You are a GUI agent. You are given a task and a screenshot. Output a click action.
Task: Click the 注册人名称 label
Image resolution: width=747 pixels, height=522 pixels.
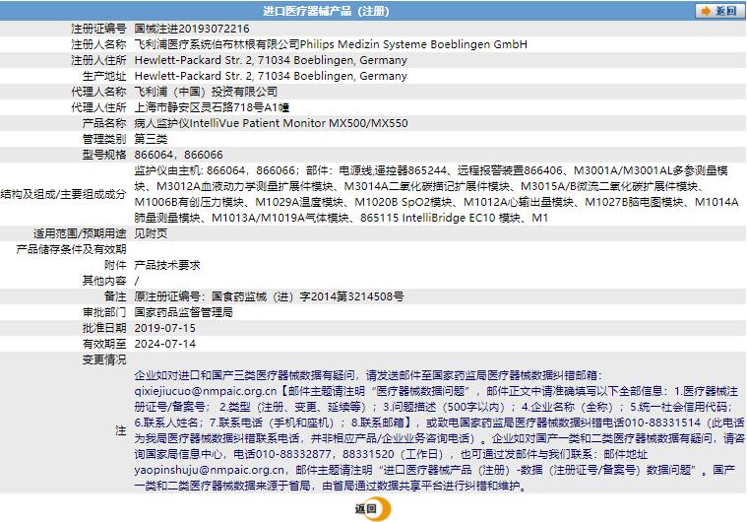pos(98,44)
